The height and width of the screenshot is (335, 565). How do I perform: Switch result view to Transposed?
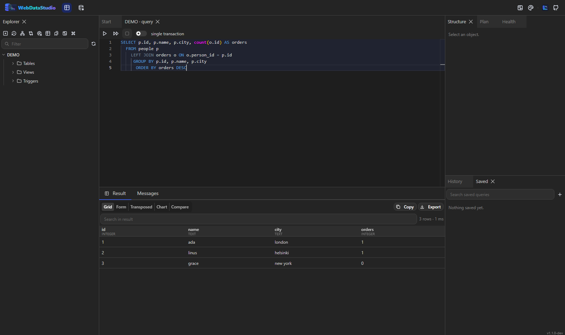(x=141, y=207)
